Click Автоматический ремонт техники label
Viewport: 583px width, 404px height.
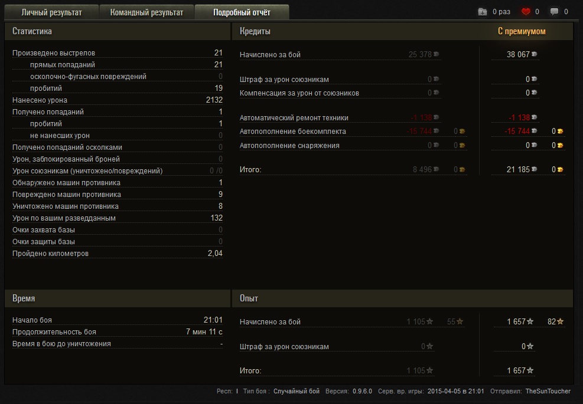(x=294, y=118)
